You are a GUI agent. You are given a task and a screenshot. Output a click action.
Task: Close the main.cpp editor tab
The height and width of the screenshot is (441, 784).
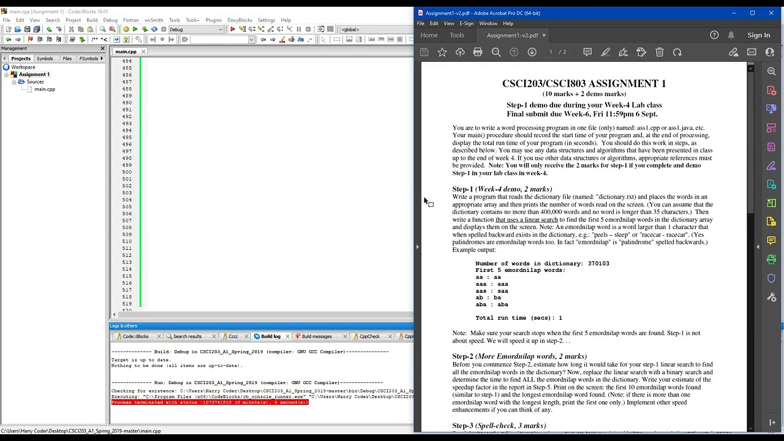pos(143,51)
